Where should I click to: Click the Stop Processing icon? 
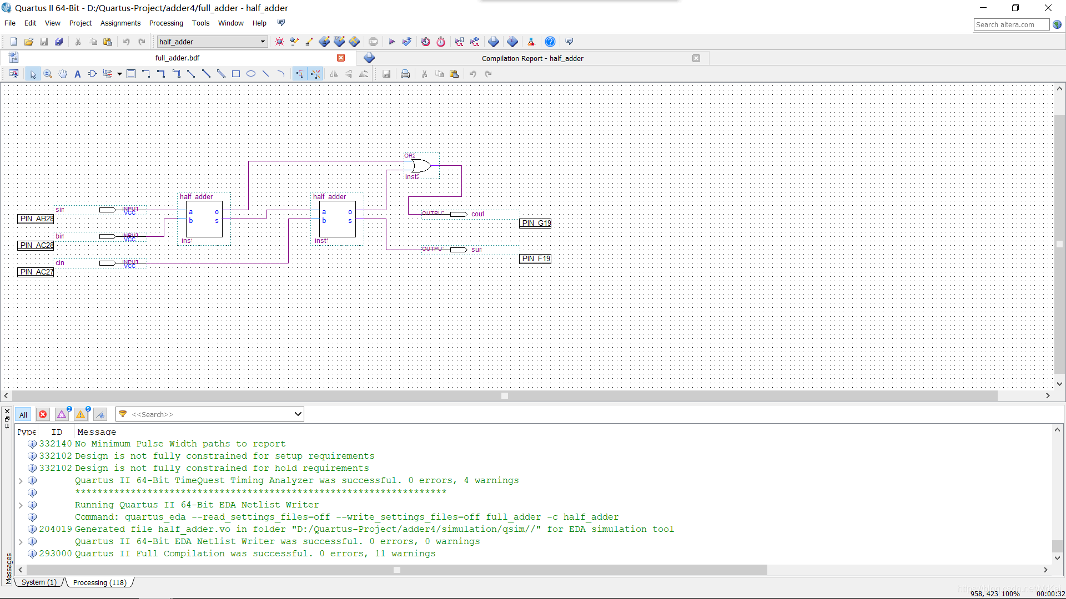[373, 42]
